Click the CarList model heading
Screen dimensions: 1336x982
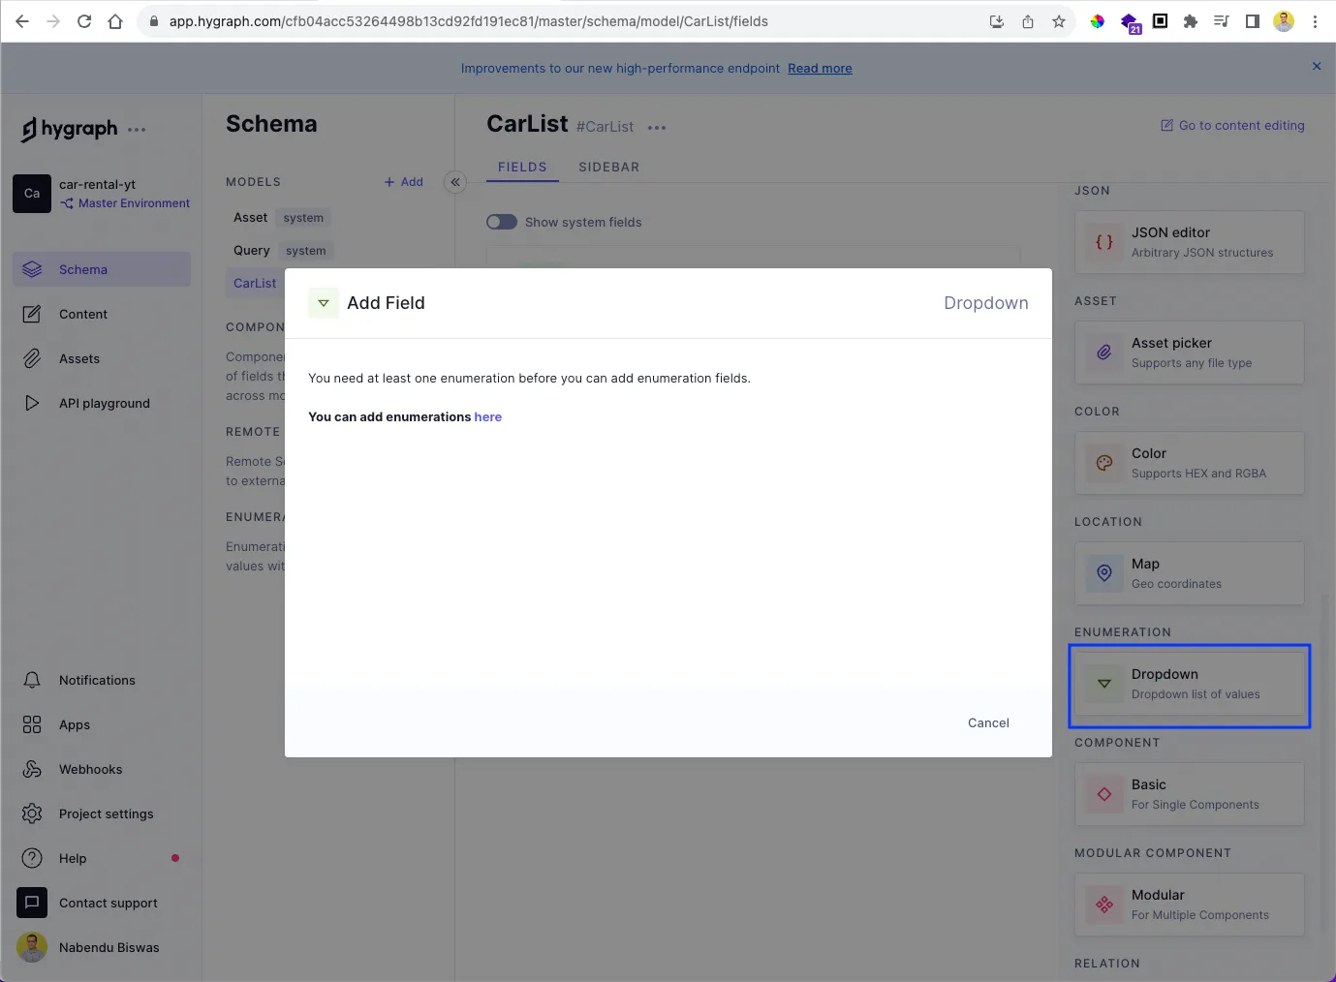pos(527,124)
